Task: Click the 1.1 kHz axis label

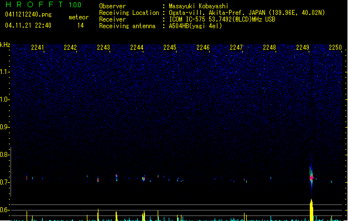Action: coord(4,72)
